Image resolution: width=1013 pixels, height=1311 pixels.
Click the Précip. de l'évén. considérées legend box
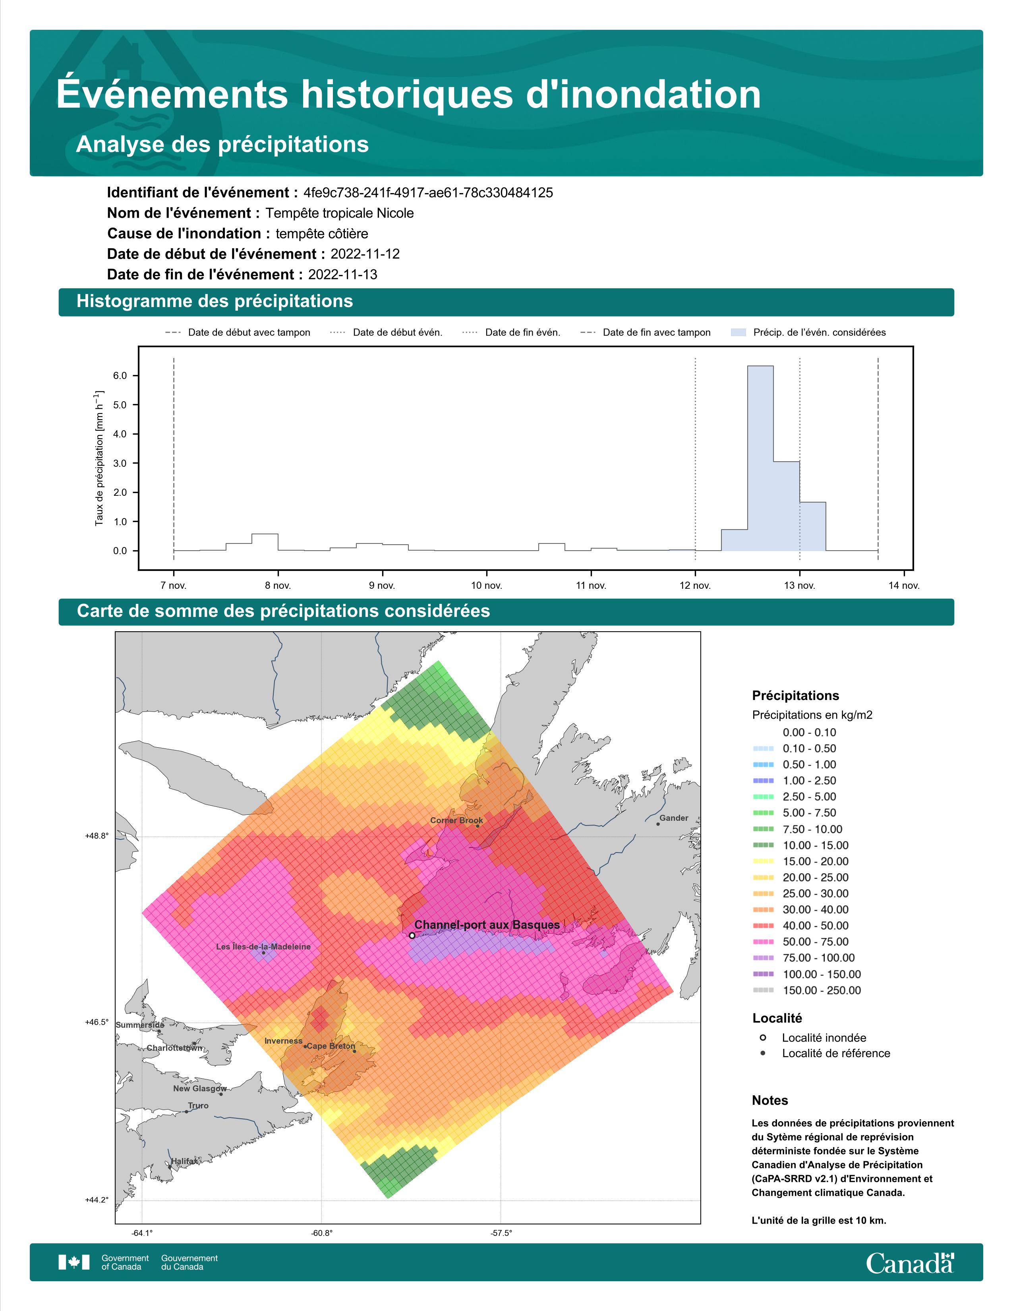point(738,333)
